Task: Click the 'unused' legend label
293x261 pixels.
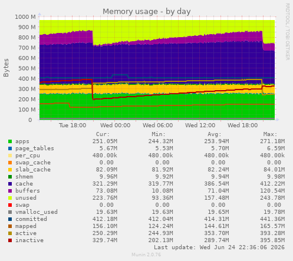Action: (x=26, y=198)
